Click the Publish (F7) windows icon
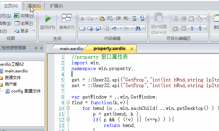 (x=67, y=18)
